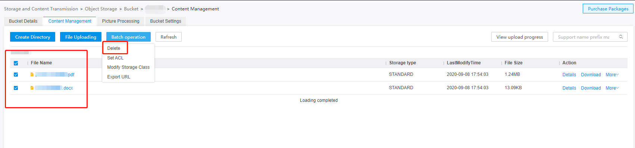Uncheck the pdf file checkbox
Image resolution: width=635 pixels, height=148 pixels.
click(x=16, y=75)
